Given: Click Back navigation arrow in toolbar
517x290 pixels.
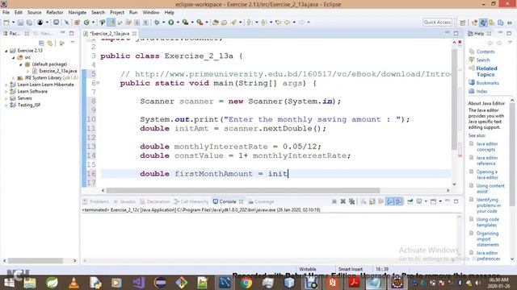Looking at the screenshot, I should click(x=287, y=23).
